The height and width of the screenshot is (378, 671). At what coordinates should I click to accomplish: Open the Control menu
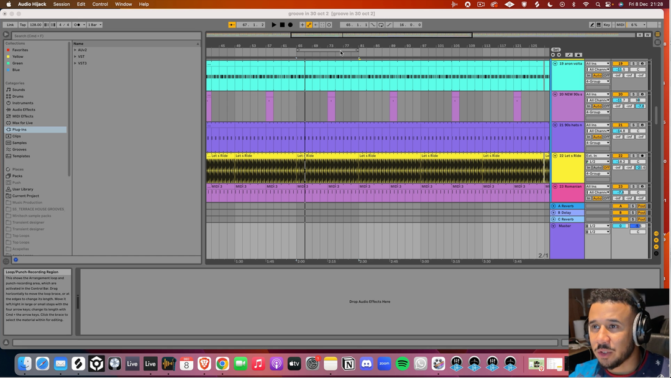(100, 4)
